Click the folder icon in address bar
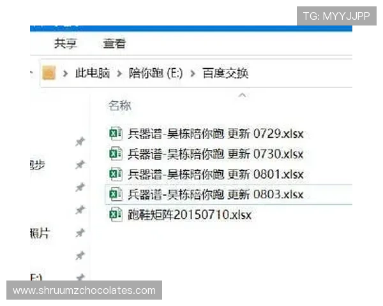 pyautogui.click(x=49, y=73)
